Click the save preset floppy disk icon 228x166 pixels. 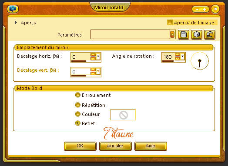point(184,35)
